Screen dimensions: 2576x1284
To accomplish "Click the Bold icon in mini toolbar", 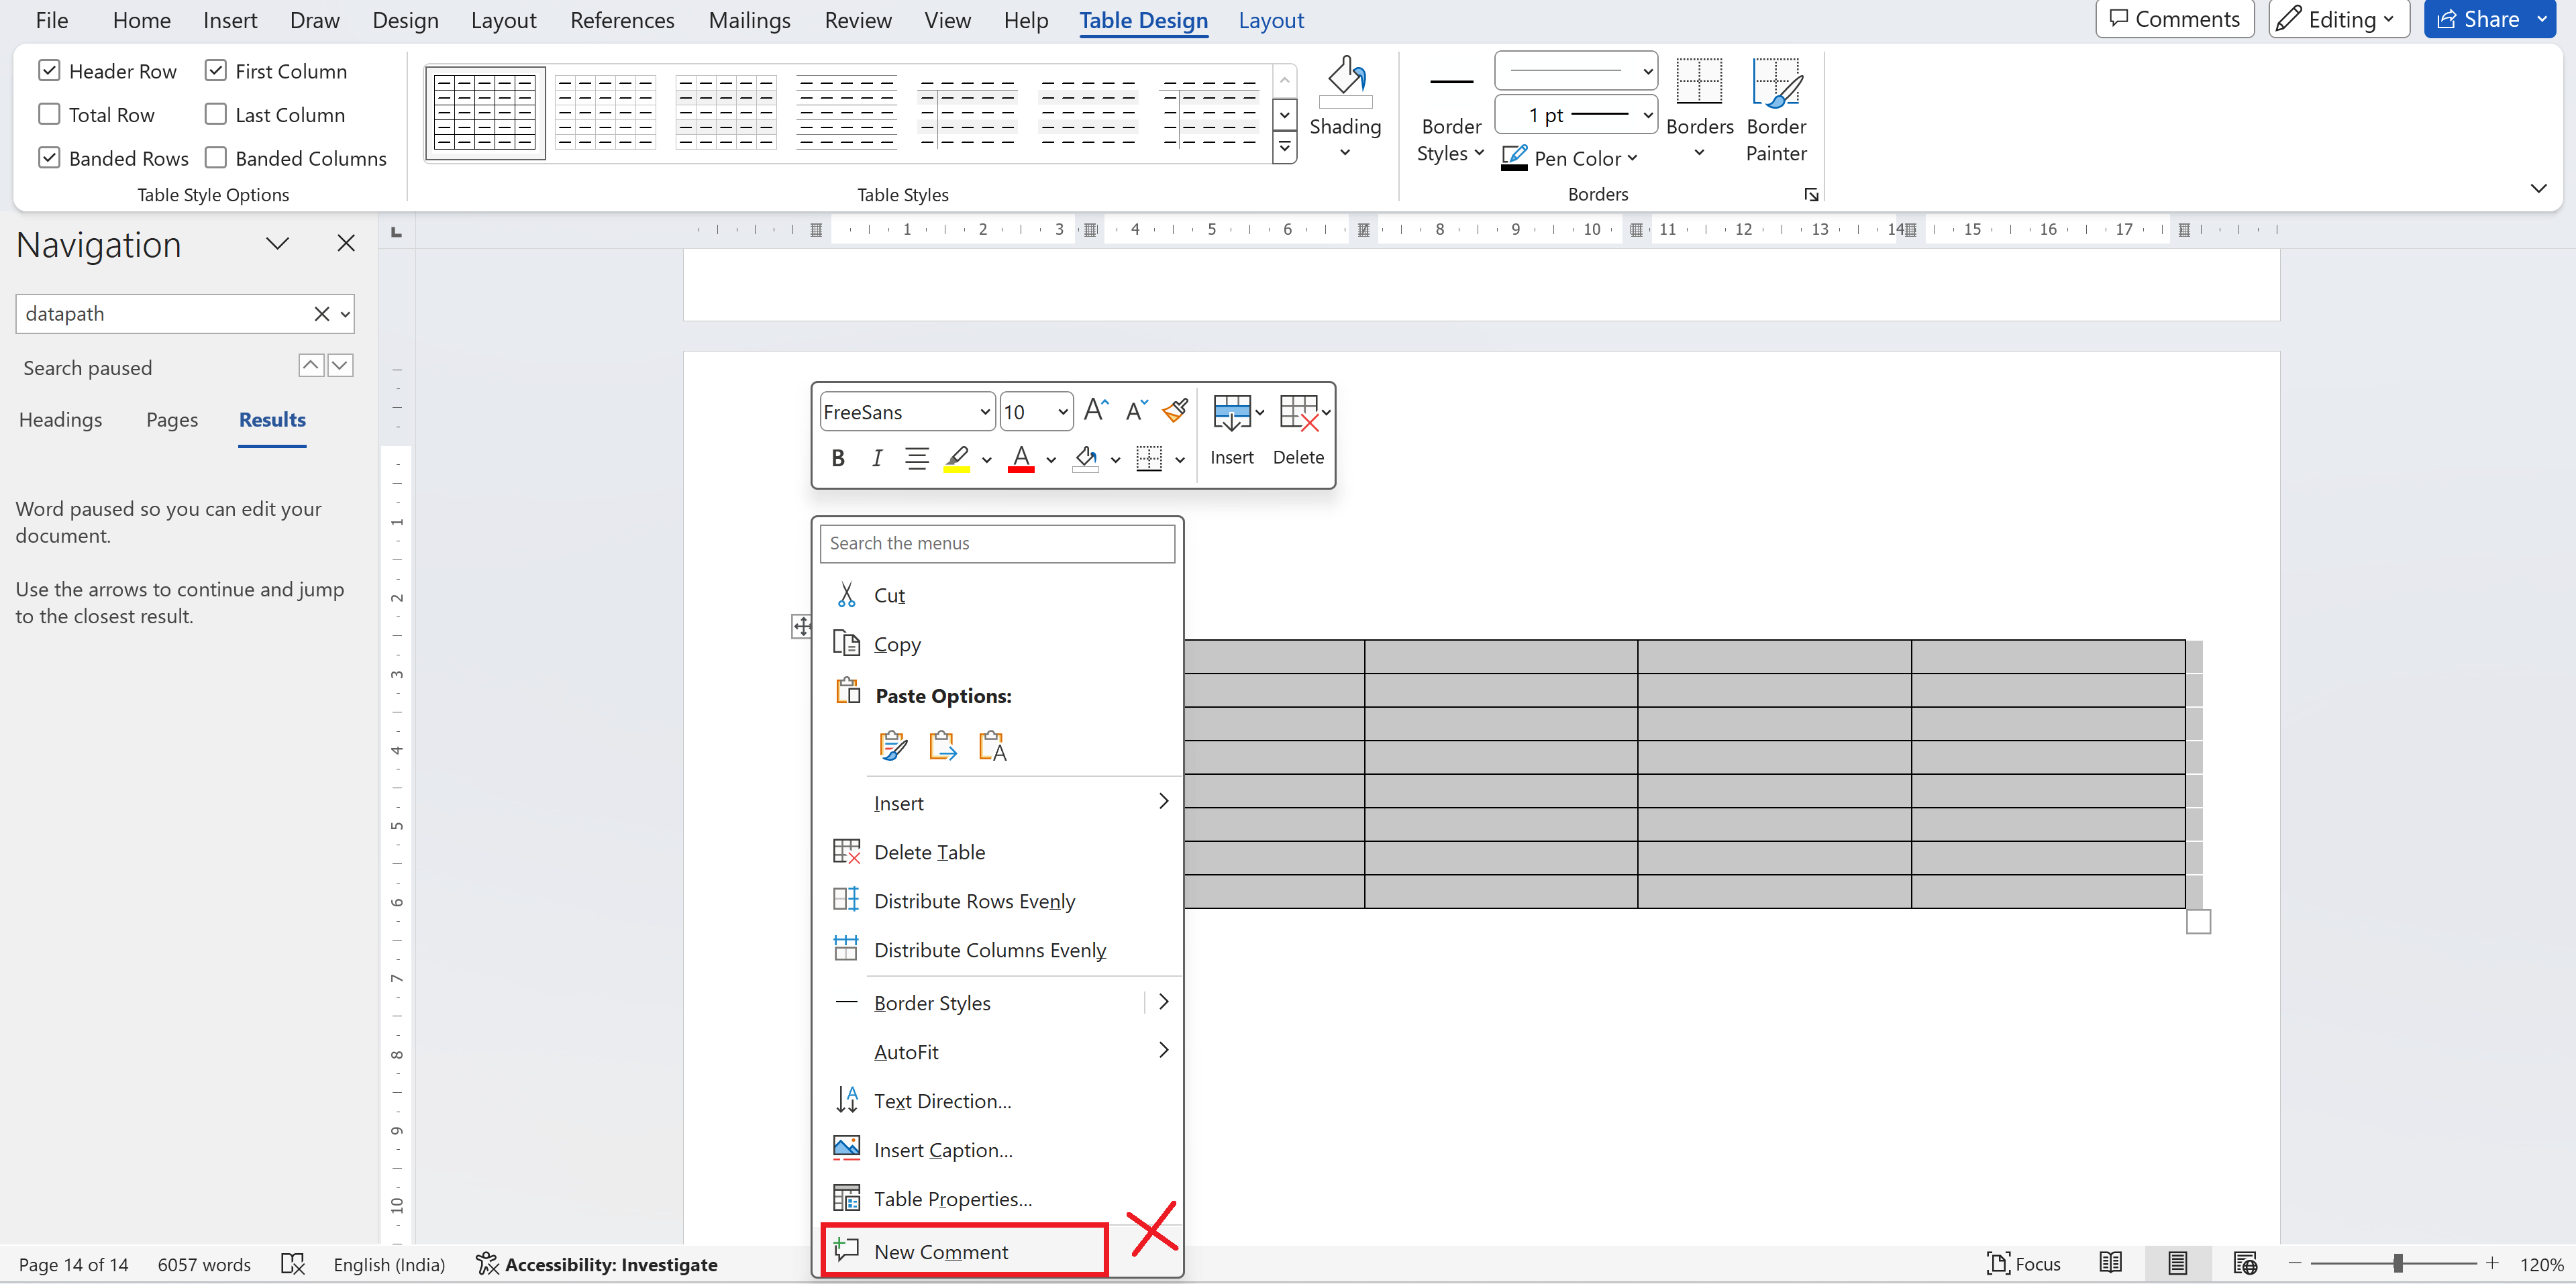I will [838, 458].
